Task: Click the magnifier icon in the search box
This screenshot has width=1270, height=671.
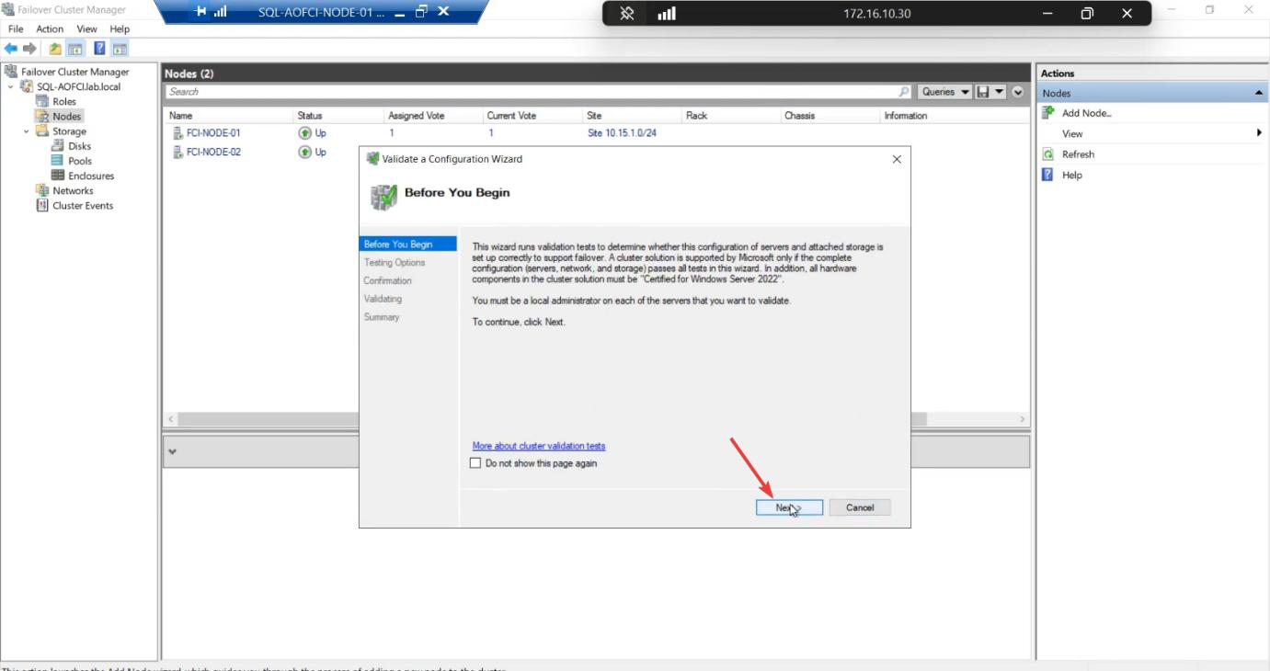Action: click(x=904, y=92)
